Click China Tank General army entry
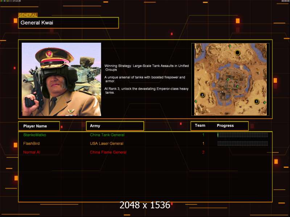The width and height of the screenshot is (290, 217). point(107,135)
